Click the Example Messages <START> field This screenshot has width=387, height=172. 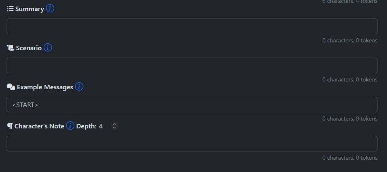[x=192, y=105]
